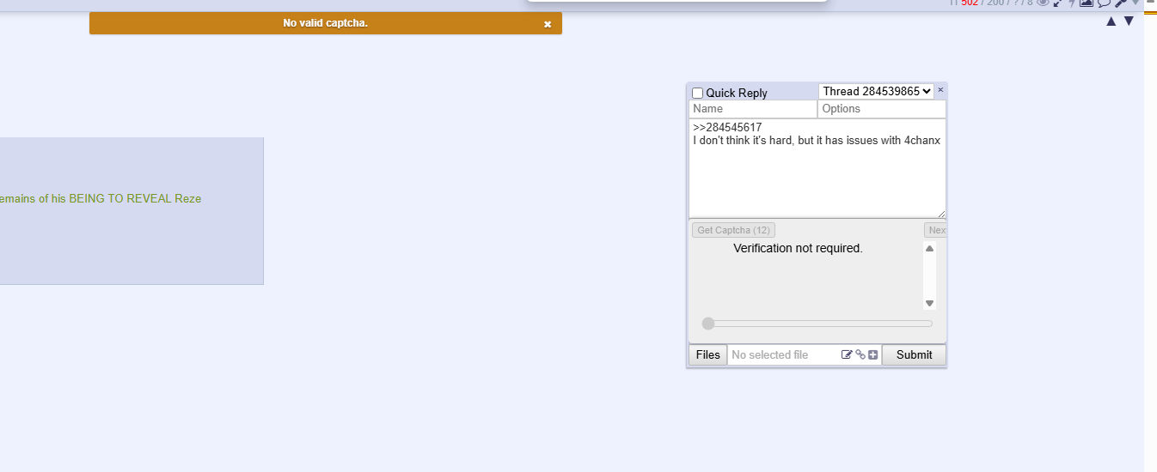The image size is (1157, 472).
Task: Click the captcha slider handle
Action: [x=708, y=324]
